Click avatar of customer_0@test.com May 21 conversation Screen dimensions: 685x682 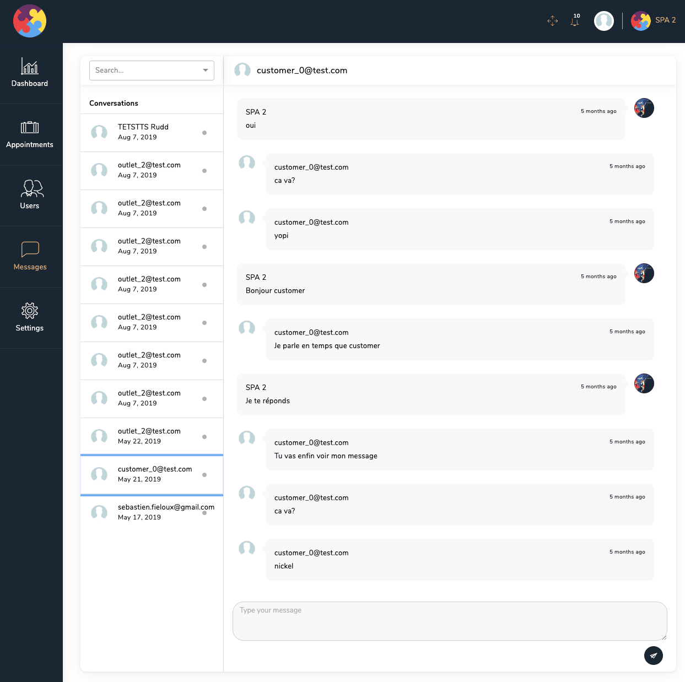[99, 474]
